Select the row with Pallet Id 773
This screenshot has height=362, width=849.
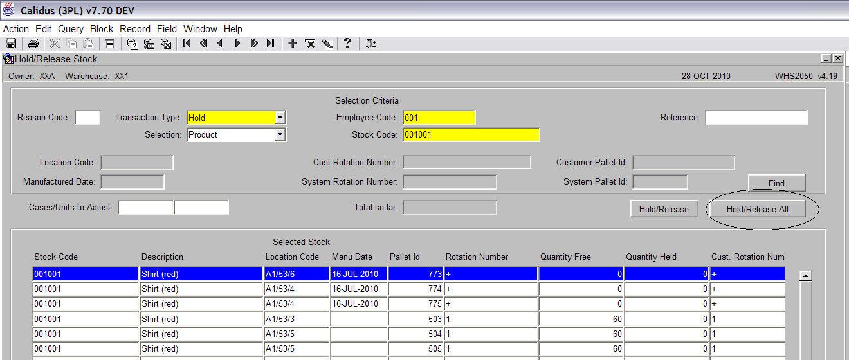[x=408, y=275]
